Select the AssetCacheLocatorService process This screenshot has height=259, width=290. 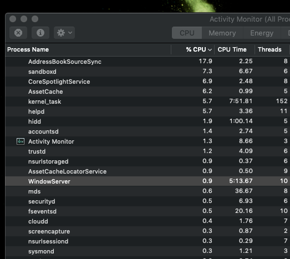(147, 171)
